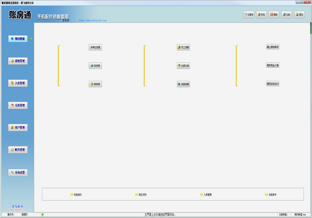The image size is (312, 218).
Task: Open the 仓库分类 button
Action: coord(183,66)
